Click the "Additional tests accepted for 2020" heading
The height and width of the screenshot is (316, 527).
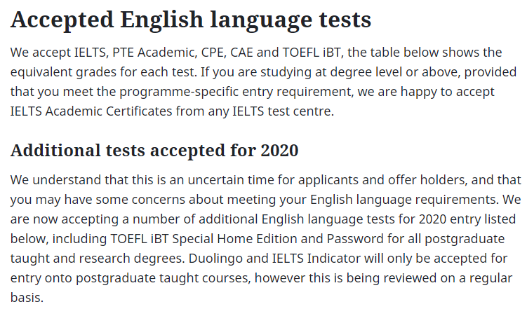(x=154, y=150)
